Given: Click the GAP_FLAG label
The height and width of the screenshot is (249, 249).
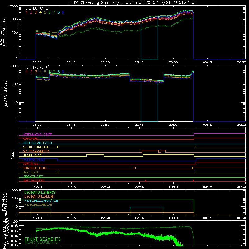Looking at the screenshot, I should [31, 139].
